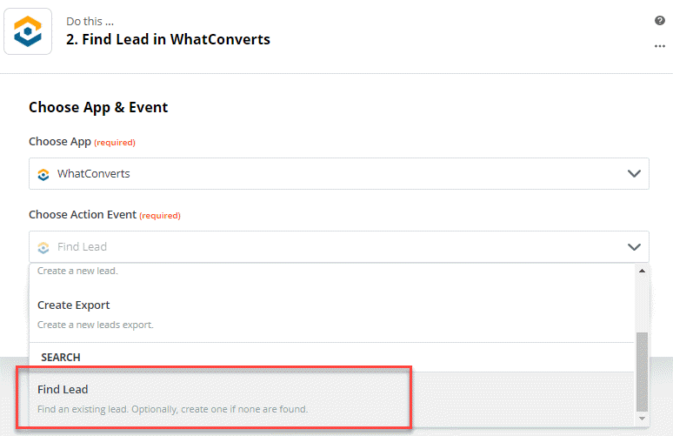This screenshot has height=436, width=673.
Task: Click the Create a new leads export description
Action: click(x=96, y=325)
